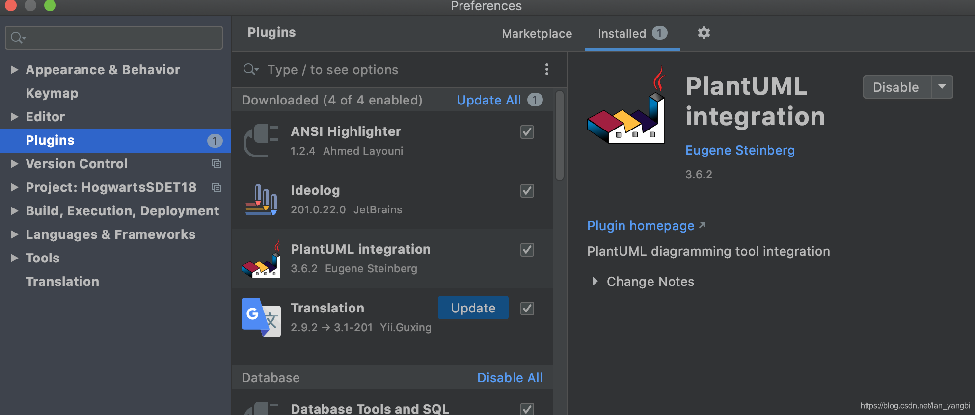
Task: Click the Disable plugin button
Action: point(896,87)
